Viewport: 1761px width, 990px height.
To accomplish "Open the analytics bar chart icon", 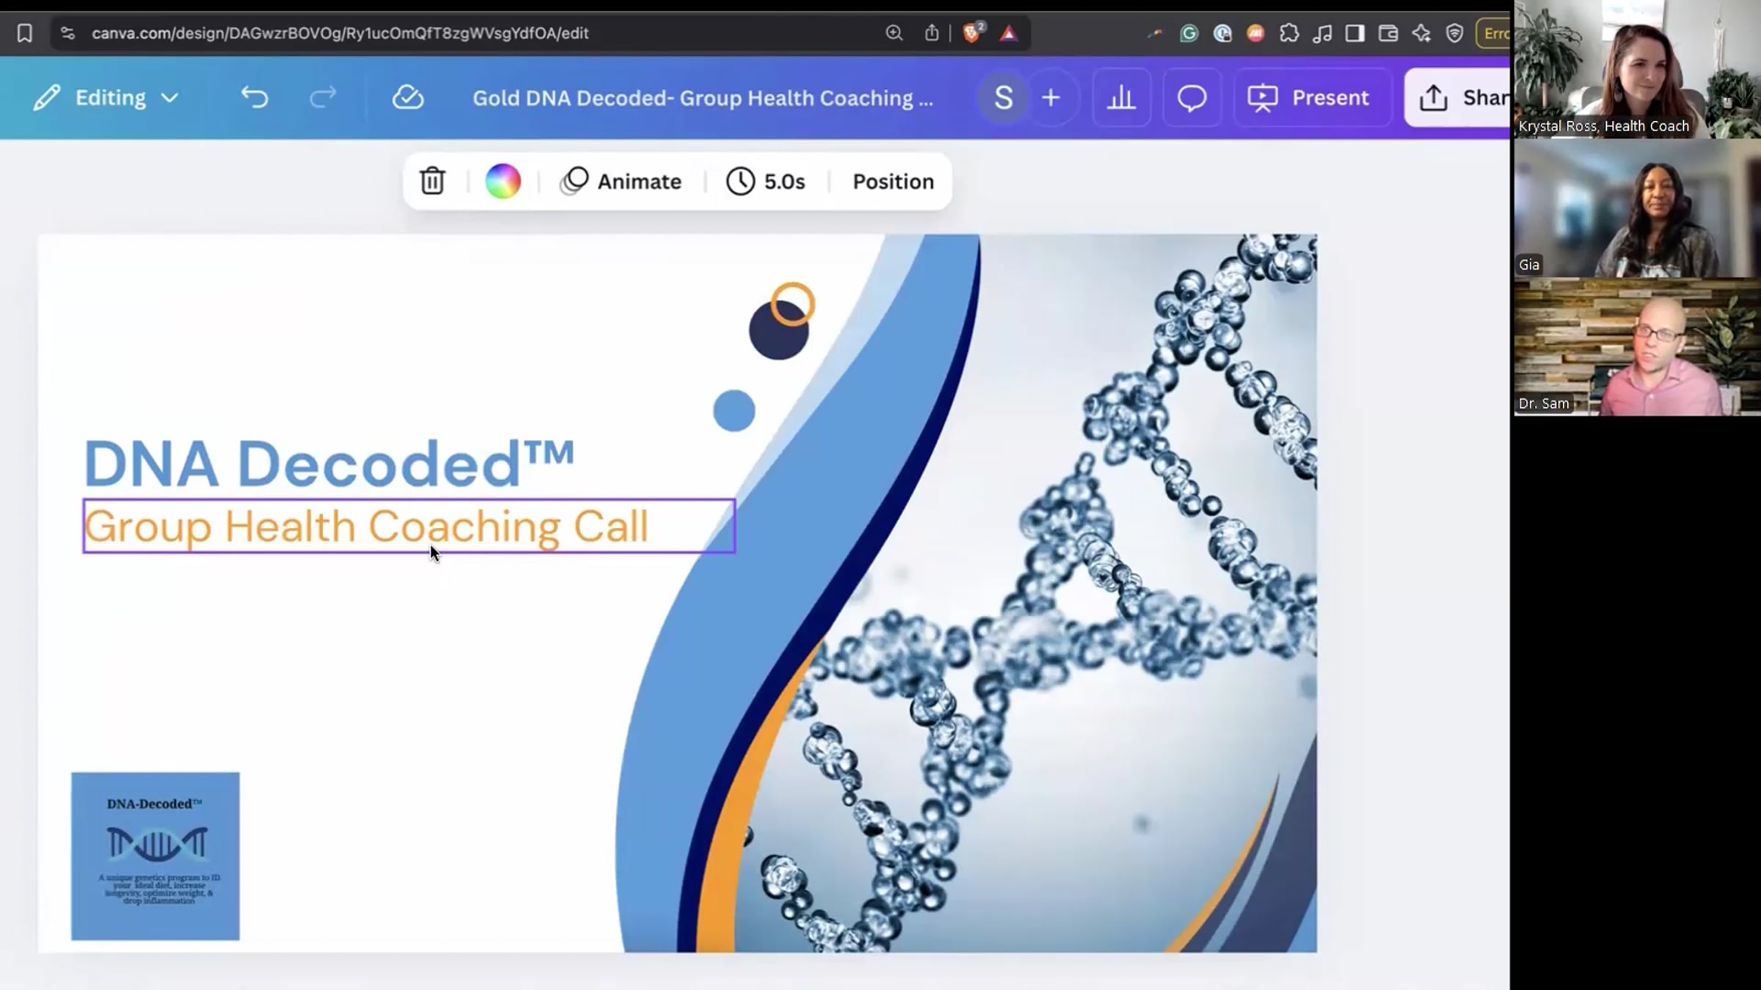I will click(1120, 98).
